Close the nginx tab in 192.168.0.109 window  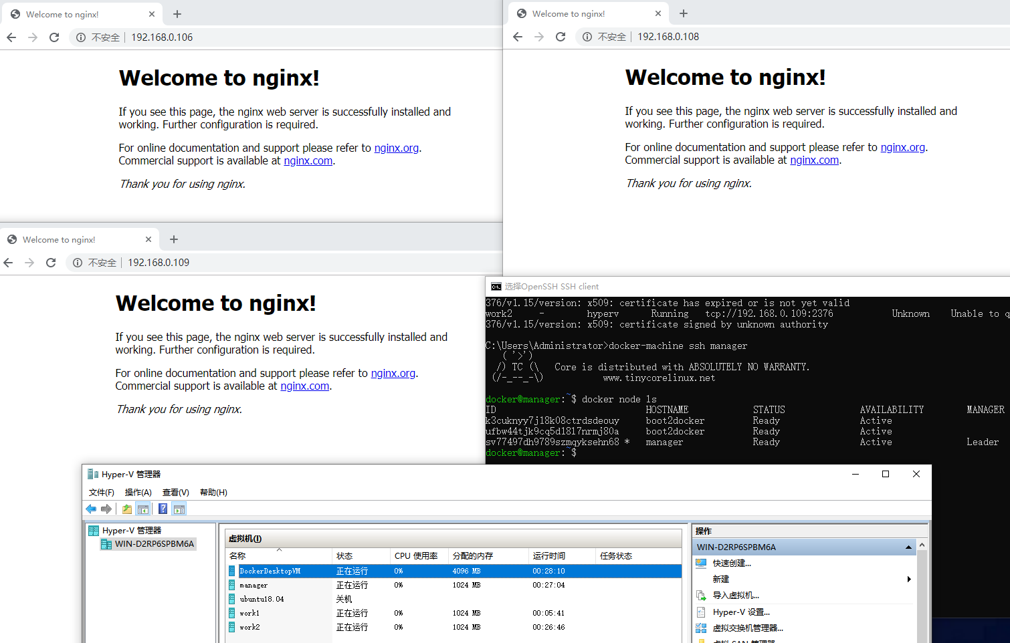[148, 239]
